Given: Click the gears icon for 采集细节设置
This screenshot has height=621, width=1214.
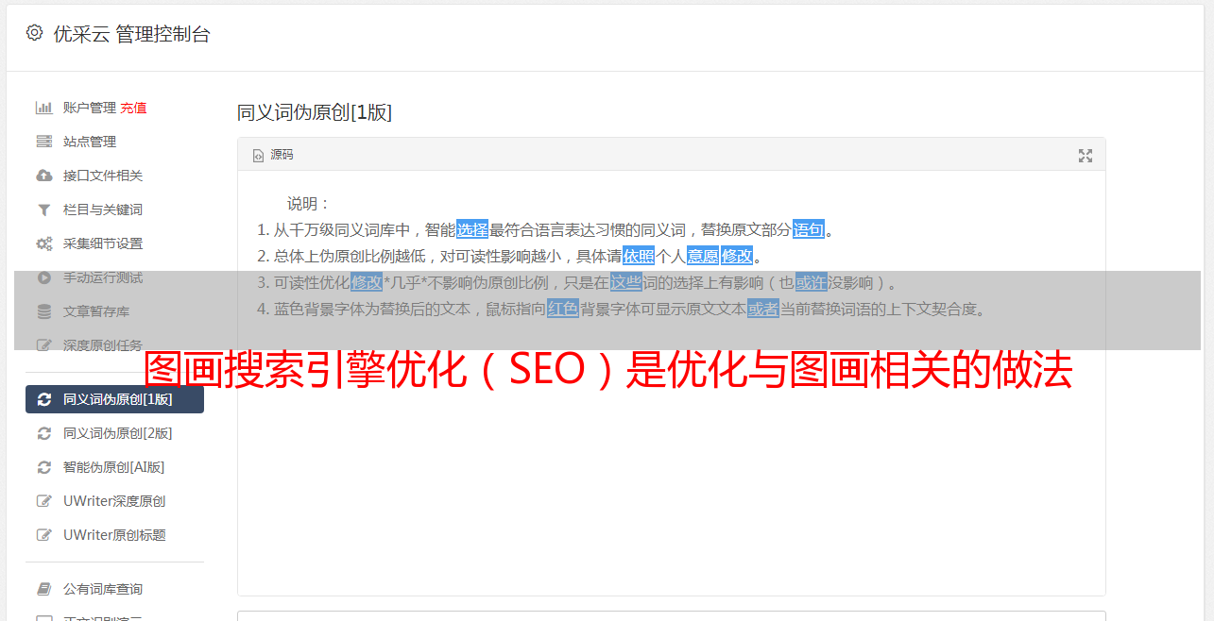Looking at the screenshot, I should [43, 243].
